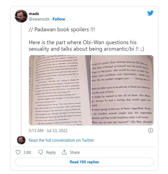Click the reply speech bubble icon
This screenshot has width=168, height=174.
[x=41, y=152]
